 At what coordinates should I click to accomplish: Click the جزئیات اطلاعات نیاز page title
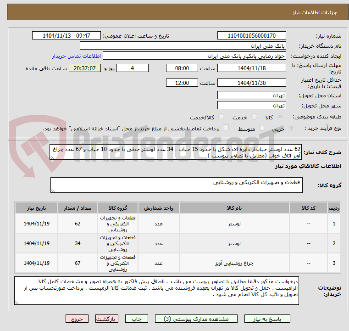[x=315, y=12]
